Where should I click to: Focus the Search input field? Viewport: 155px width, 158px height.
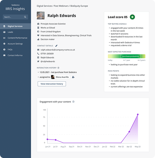[15, 17]
